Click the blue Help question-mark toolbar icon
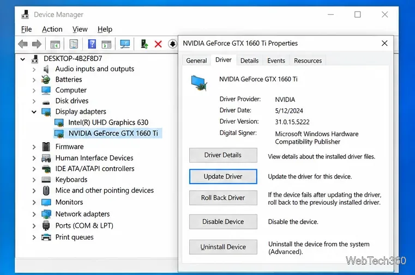The width and height of the screenshot is (415, 275). click(92, 44)
